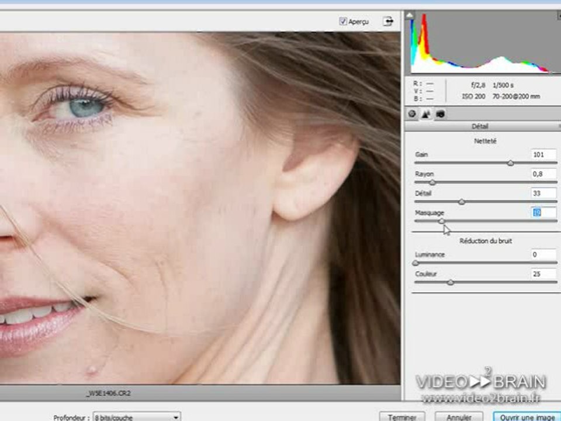Click the Terminer button
This screenshot has width=561, height=421.
402,417
